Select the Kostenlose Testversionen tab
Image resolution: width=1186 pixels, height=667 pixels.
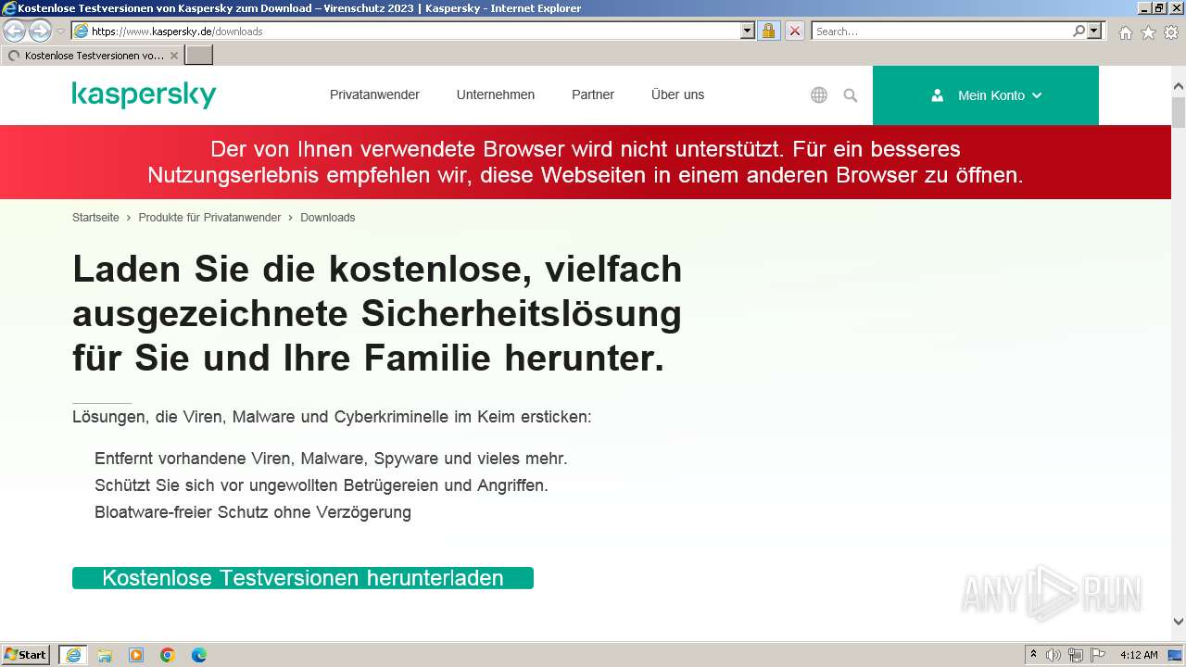pyautogui.click(x=92, y=56)
